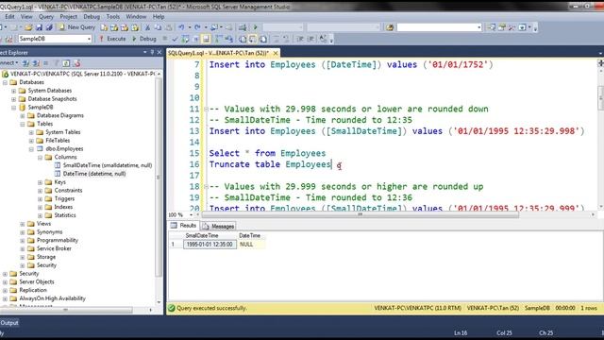This screenshot has height=340, width=604.
Task: Expand the System Databases node
Action: [x=13, y=91]
